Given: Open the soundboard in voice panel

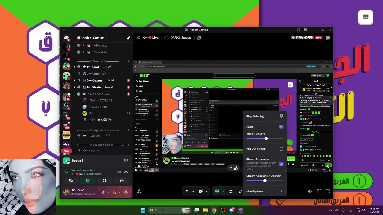Looking at the screenshot, I should (x=121, y=181).
